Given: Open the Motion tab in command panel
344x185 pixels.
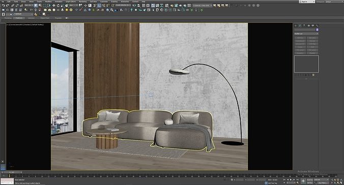Looking at the screenshot, I should pos(308,25).
